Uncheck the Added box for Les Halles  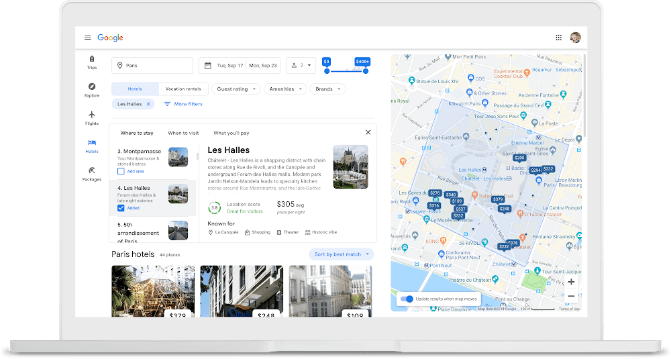click(121, 208)
